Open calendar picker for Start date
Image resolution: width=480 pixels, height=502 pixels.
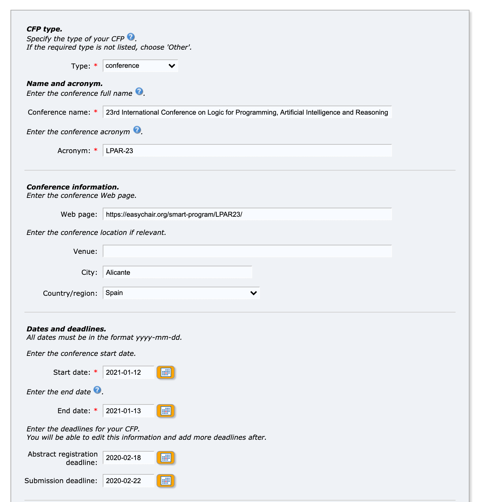click(166, 372)
